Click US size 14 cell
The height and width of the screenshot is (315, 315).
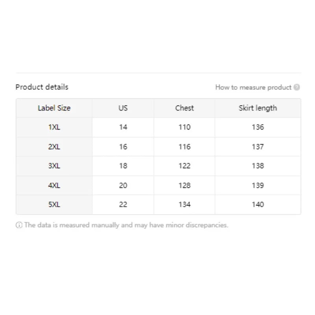point(123,127)
